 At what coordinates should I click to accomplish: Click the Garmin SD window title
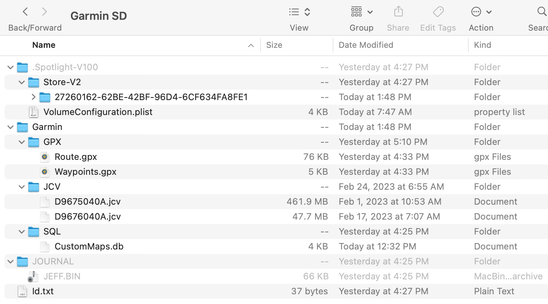pos(99,16)
